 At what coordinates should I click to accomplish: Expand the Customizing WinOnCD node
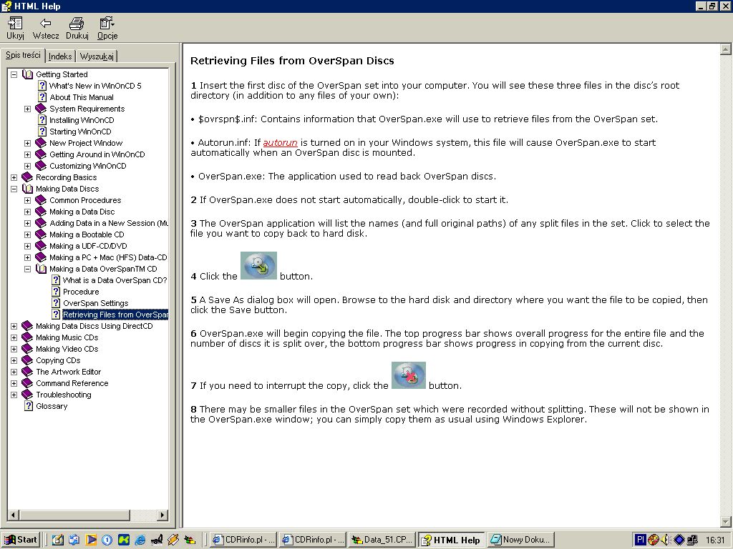(28, 166)
